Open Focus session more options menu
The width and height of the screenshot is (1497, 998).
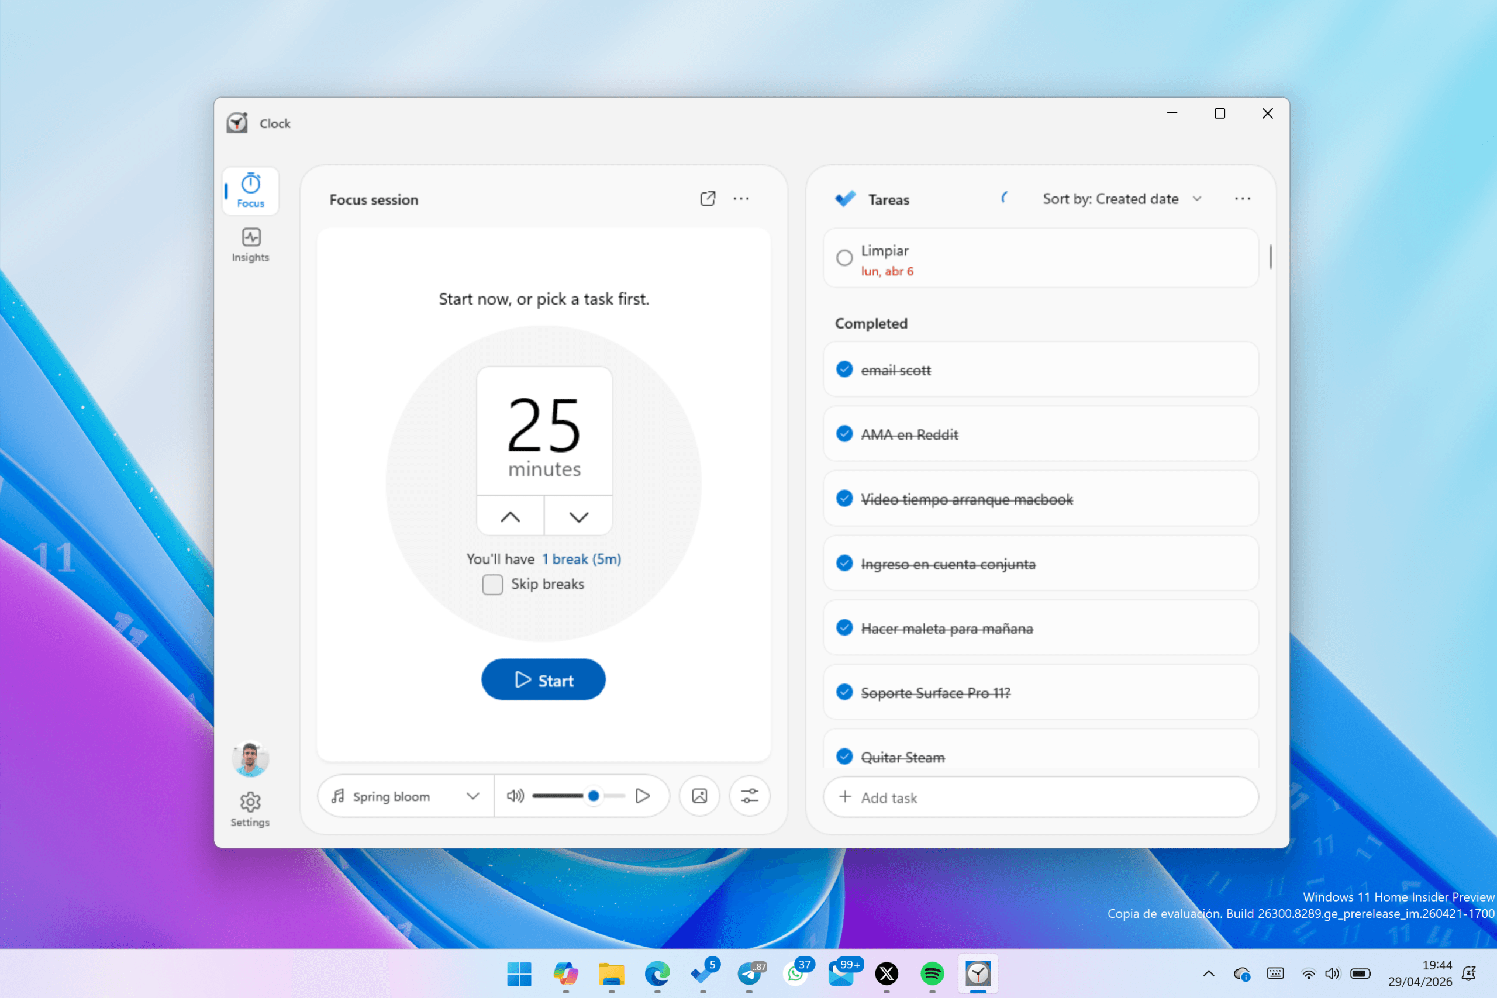741,199
